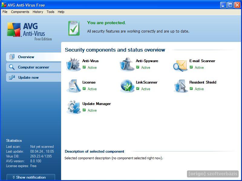Image resolution: width=242 pixels, height=181 pixels.
Task: Select the License component label
Action: click(x=89, y=82)
